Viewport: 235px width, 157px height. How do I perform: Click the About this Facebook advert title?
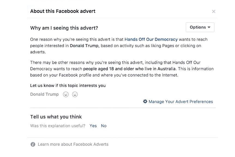click(63, 11)
